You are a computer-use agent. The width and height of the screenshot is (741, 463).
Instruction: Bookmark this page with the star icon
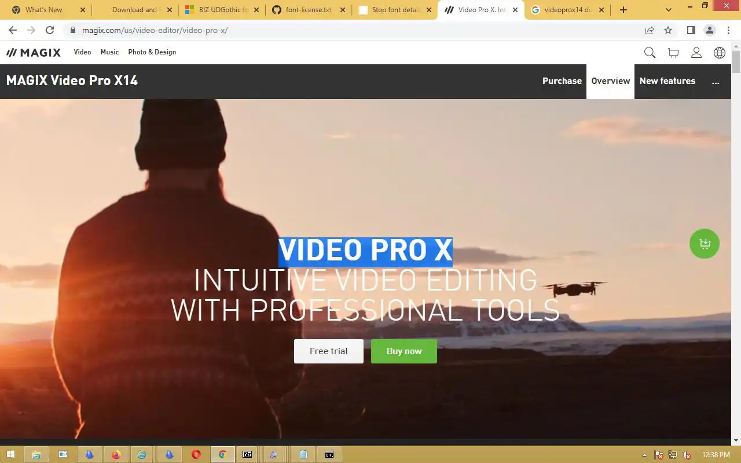[x=668, y=30]
